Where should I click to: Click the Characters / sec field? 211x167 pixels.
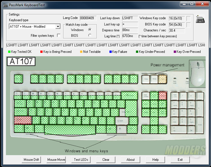[x=177, y=31]
